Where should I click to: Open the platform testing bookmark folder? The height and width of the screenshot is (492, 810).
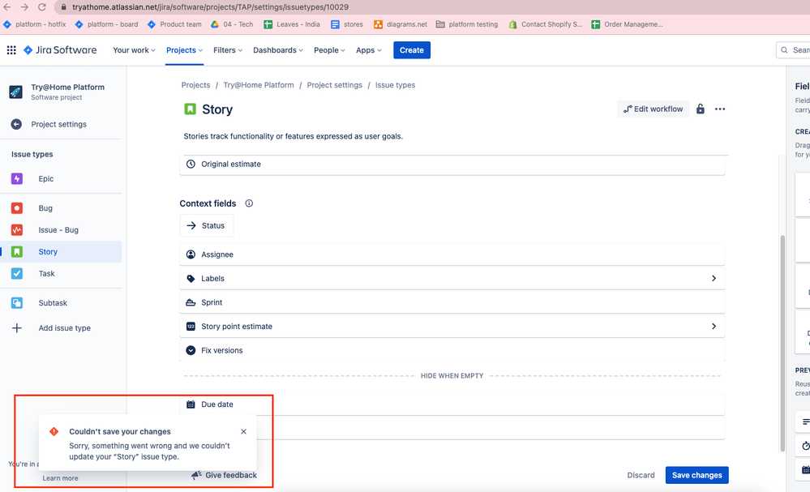[x=467, y=24]
